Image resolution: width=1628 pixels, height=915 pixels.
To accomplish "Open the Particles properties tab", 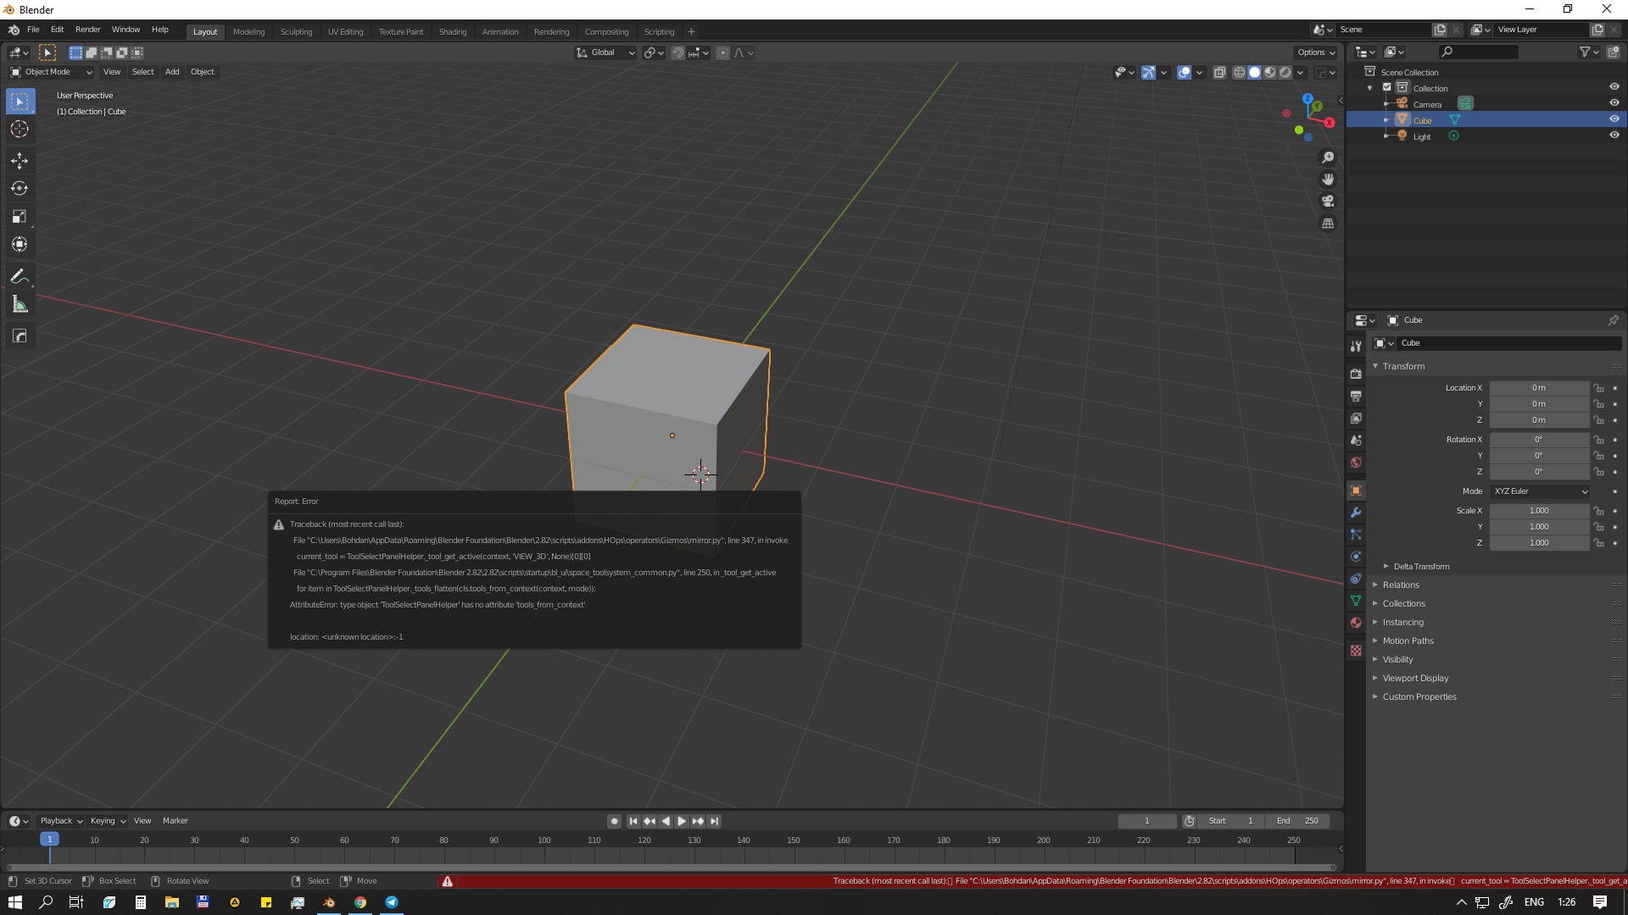I will [x=1356, y=535].
